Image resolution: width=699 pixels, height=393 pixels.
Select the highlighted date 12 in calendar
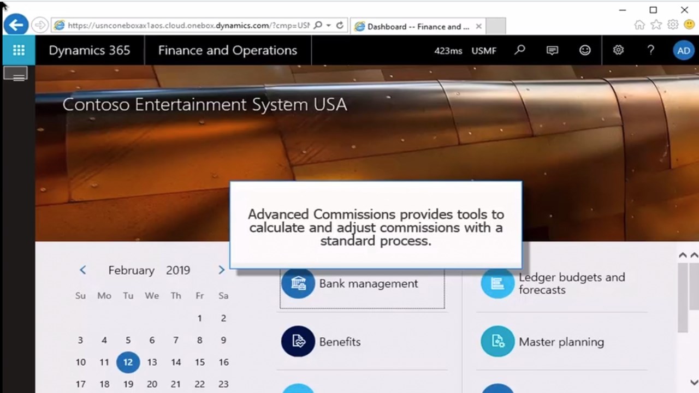click(x=128, y=362)
